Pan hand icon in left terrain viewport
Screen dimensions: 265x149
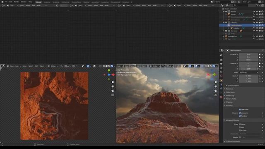(x=113, y=87)
